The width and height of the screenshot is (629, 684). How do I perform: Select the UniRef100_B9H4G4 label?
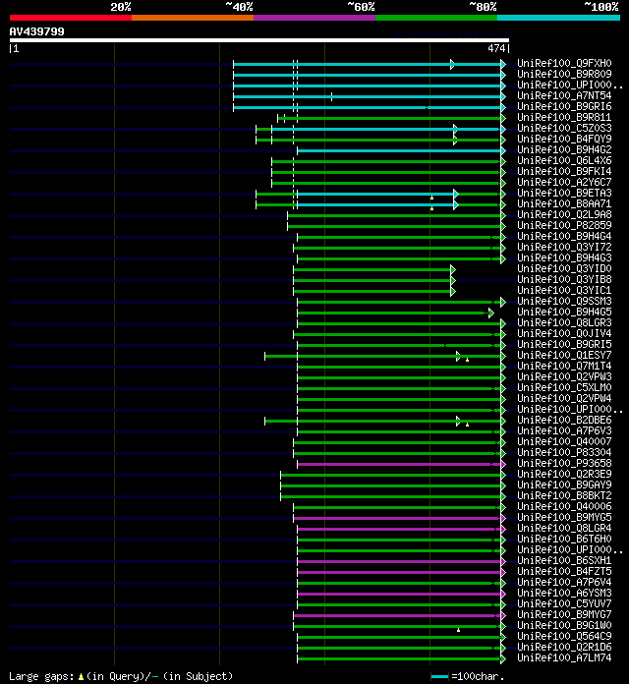pos(564,236)
